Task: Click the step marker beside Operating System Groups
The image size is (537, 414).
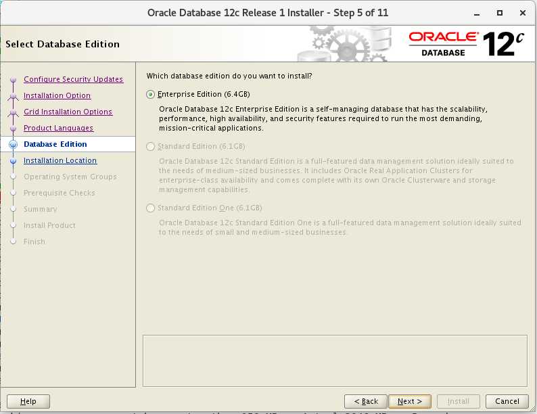Action: (13, 177)
